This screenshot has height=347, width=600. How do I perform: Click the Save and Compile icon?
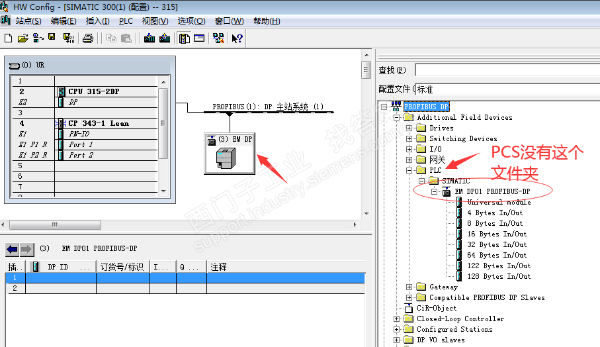[69, 38]
